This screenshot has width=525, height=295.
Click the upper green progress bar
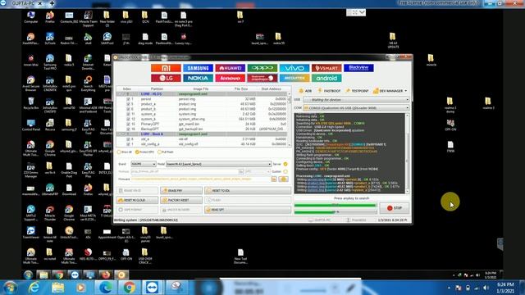pyautogui.click(x=336, y=206)
